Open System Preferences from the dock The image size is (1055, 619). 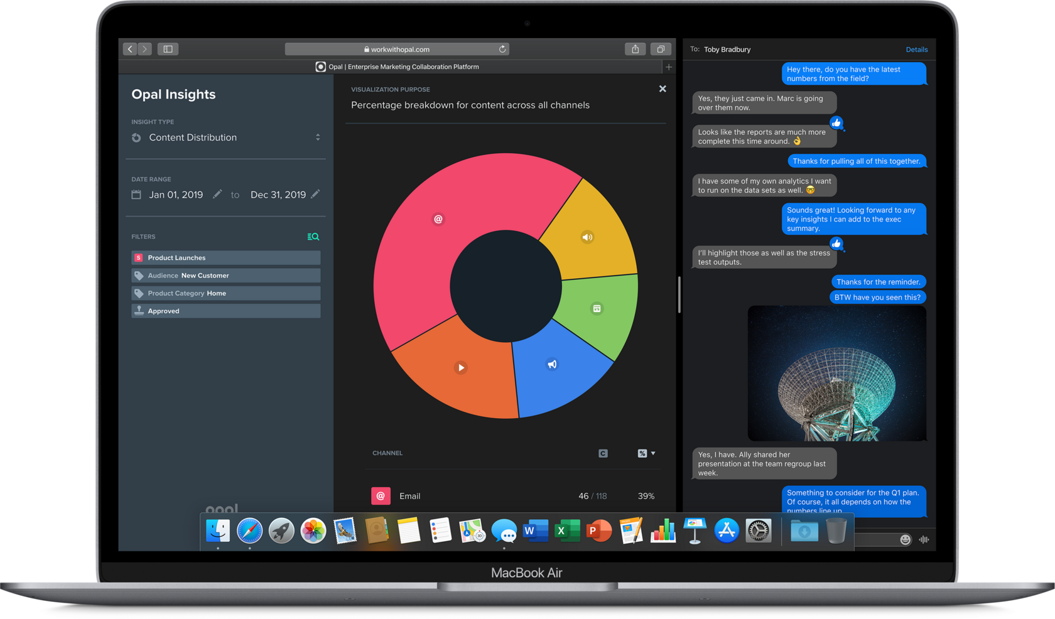(x=759, y=531)
